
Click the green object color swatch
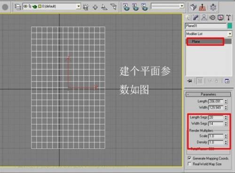230,26
